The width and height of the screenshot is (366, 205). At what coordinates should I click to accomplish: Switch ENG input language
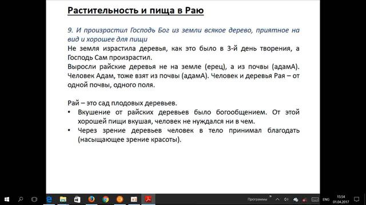(326, 199)
